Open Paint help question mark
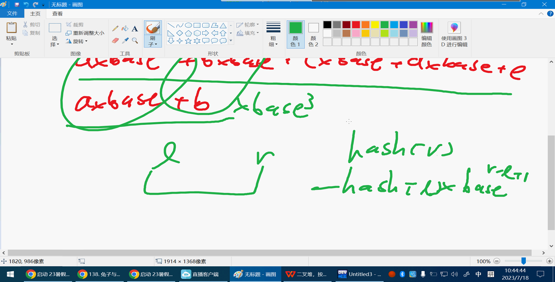Screen dimensions: 555x282 click(x=550, y=14)
